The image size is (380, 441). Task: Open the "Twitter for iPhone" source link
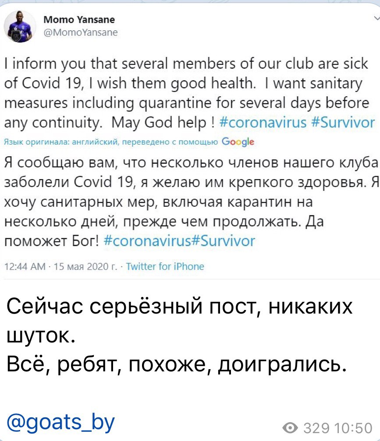(165, 266)
